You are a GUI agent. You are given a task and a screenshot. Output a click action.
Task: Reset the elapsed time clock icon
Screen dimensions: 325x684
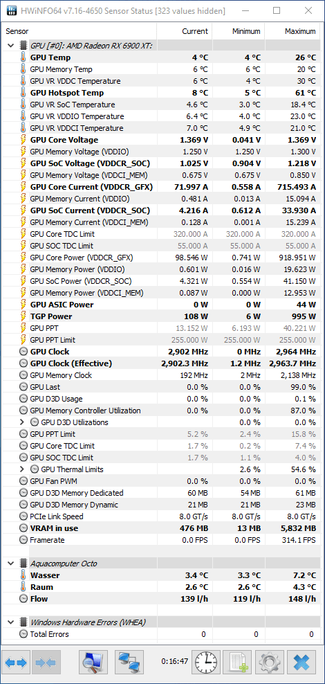[207, 663]
